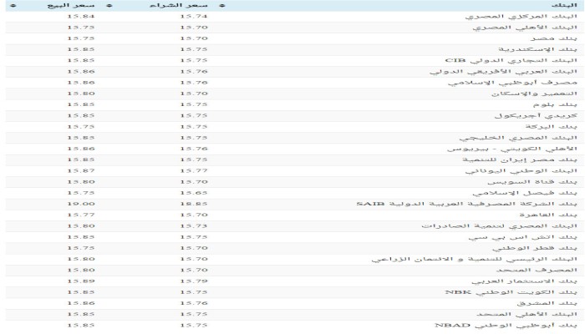Select the "بنك مصر" row name

click(x=553, y=38)
